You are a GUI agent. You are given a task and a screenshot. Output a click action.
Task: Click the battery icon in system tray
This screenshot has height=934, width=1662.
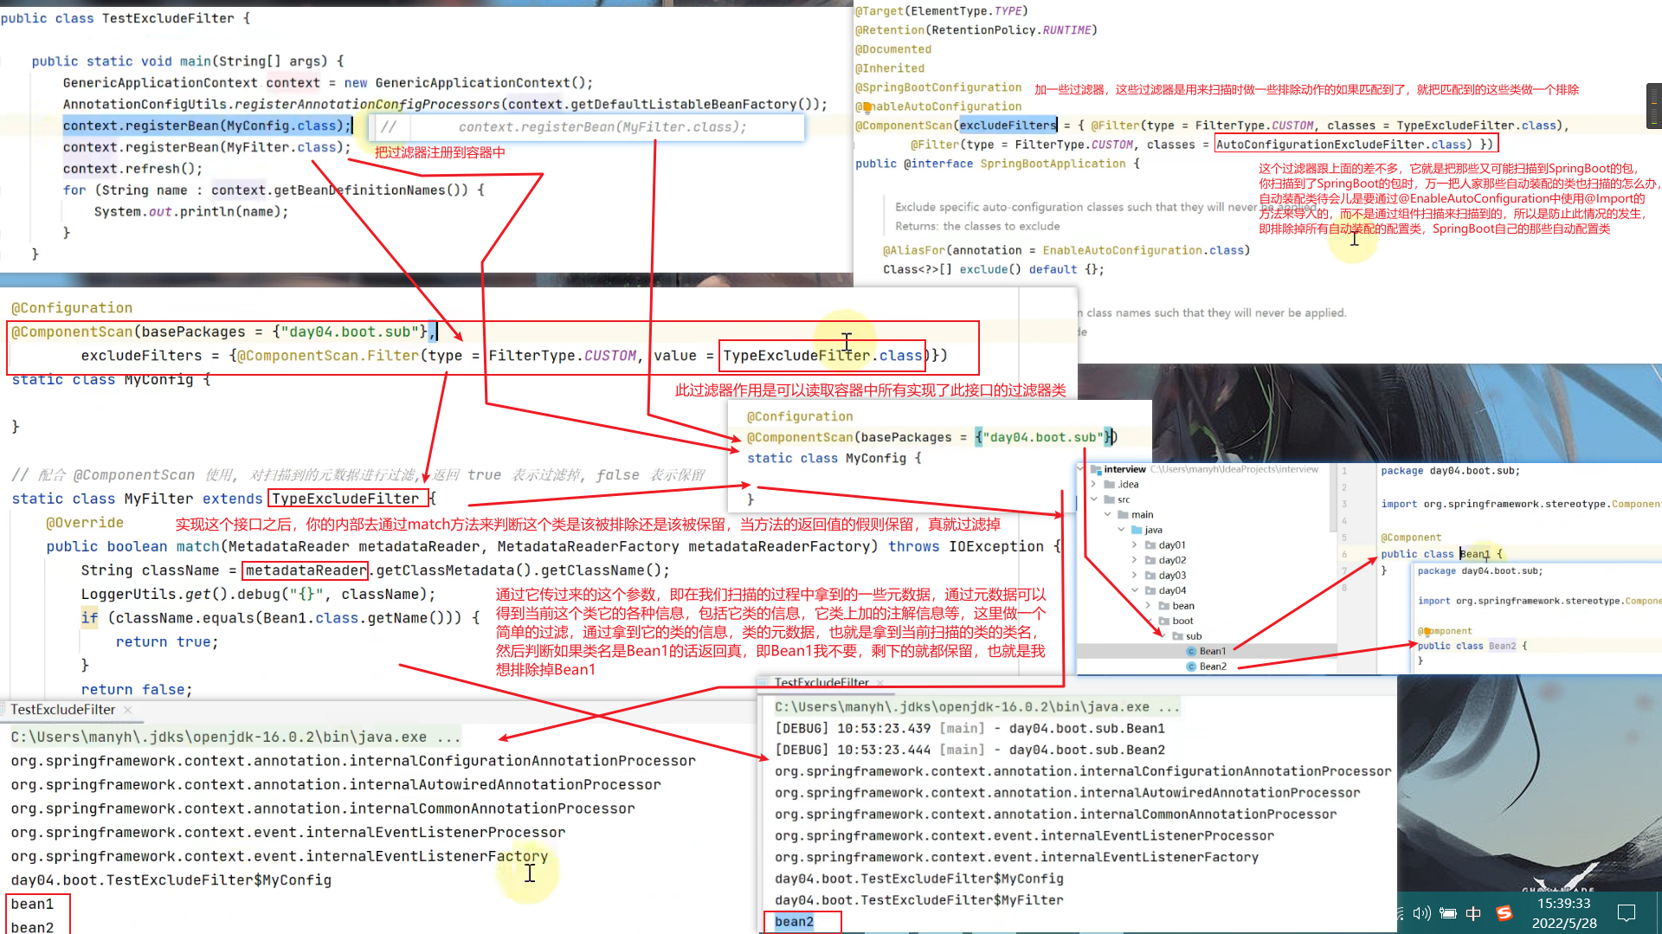[x=1448, y=913]
